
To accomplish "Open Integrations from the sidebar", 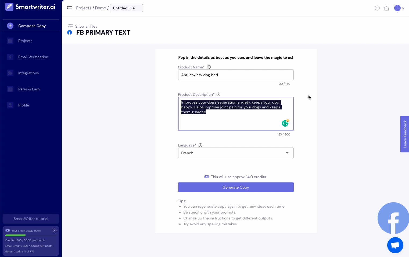I will [28, 73].
